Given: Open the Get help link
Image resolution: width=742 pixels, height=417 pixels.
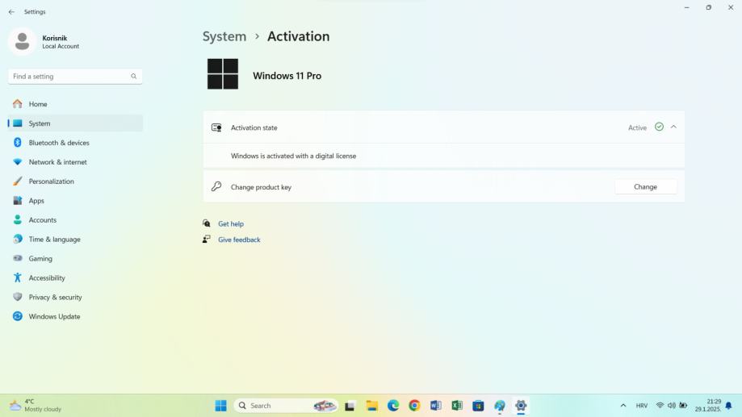Looking at the screenshot, I should [x=231, y=223].
